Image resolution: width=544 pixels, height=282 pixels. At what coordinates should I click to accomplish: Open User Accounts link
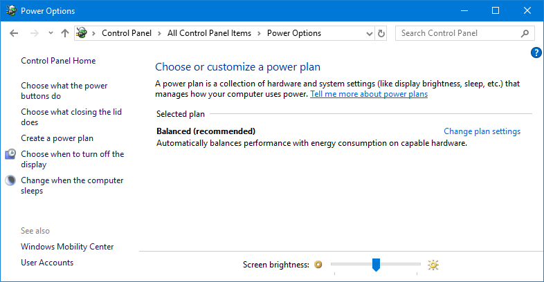click(x=47, y=263)
